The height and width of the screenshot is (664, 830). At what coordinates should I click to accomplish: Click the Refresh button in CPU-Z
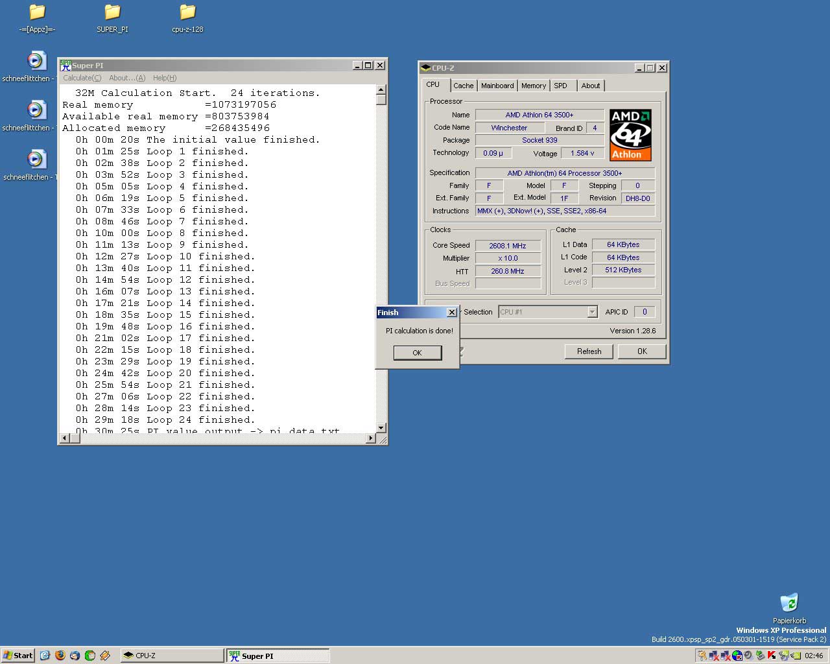[589, 351]
